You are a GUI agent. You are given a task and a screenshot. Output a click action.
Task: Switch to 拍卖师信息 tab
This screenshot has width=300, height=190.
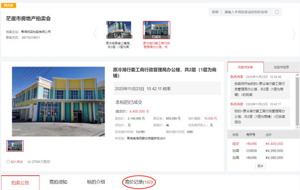coord(281,67)
